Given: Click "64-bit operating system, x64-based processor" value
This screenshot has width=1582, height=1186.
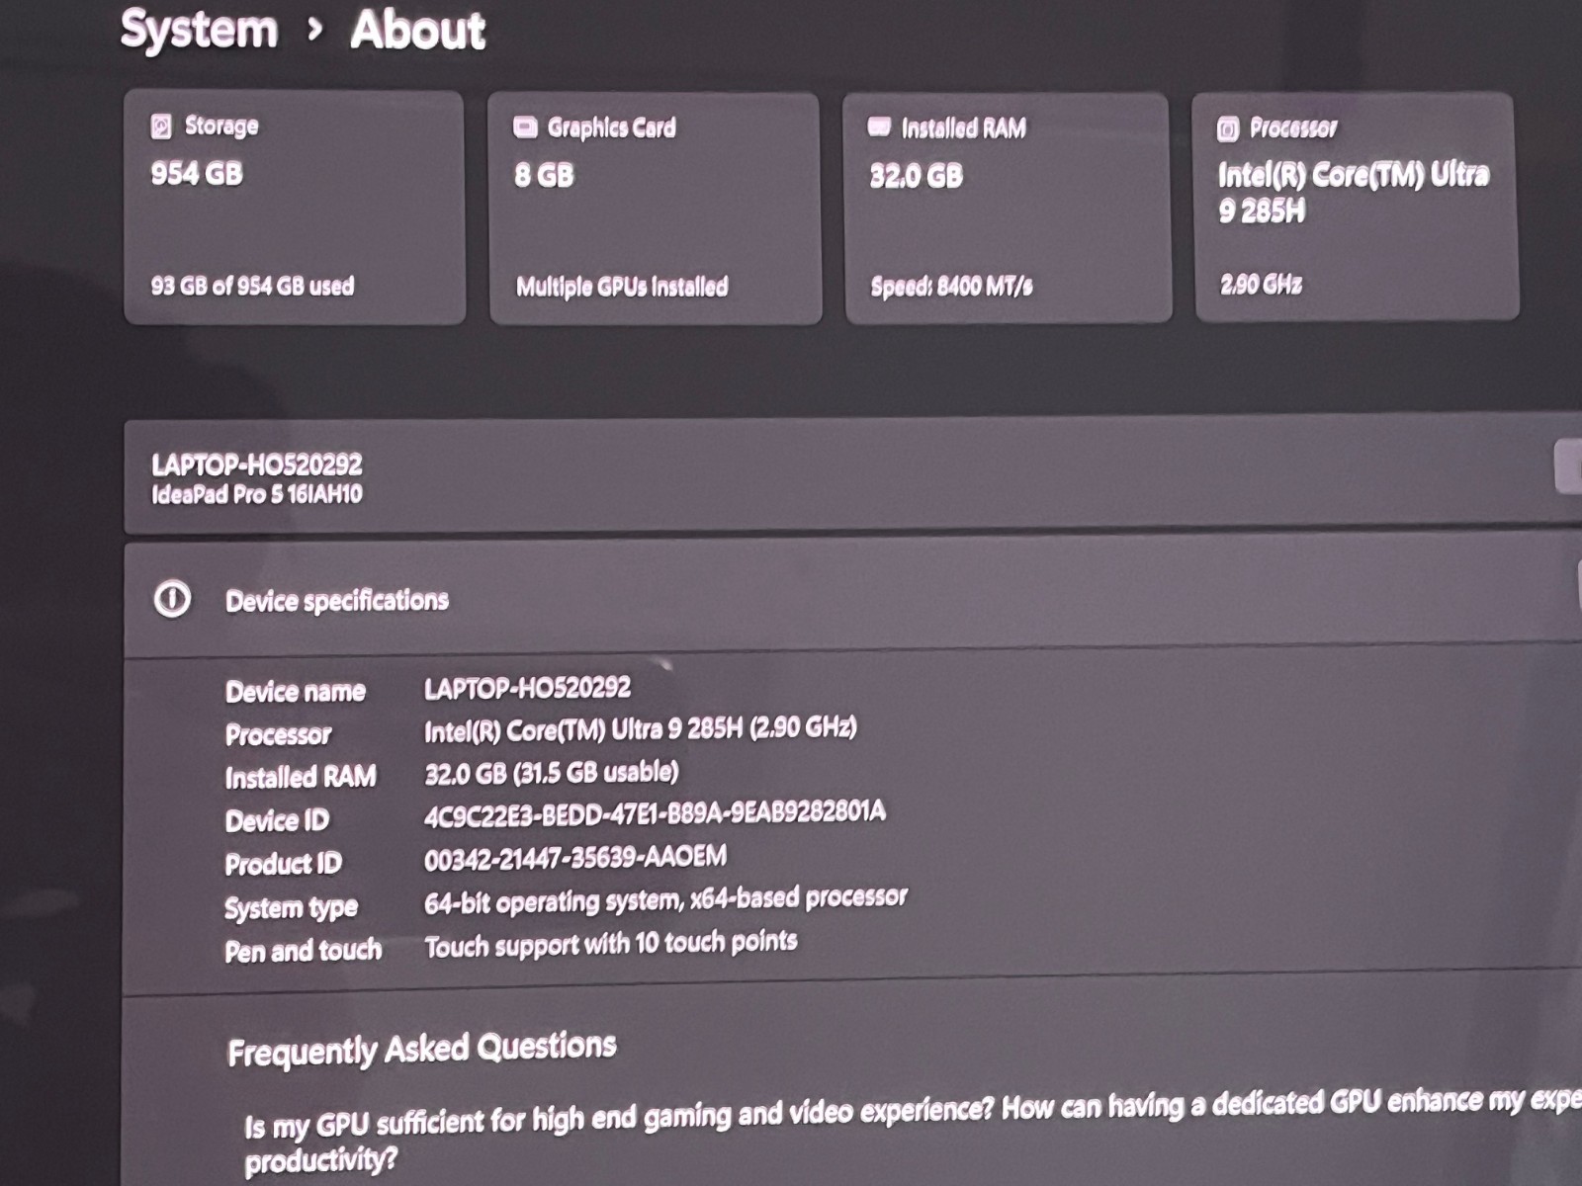Looking at the screenshot, I should pos(665,899).
